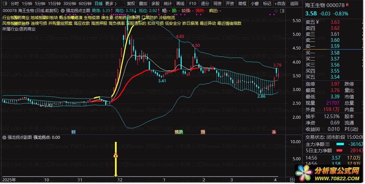
Task: Click the 逐分 toolbar button
Action: 205,3
